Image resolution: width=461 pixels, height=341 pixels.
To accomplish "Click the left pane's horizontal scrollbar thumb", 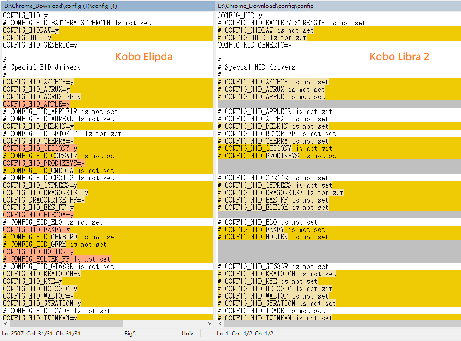I will [66, 323].
